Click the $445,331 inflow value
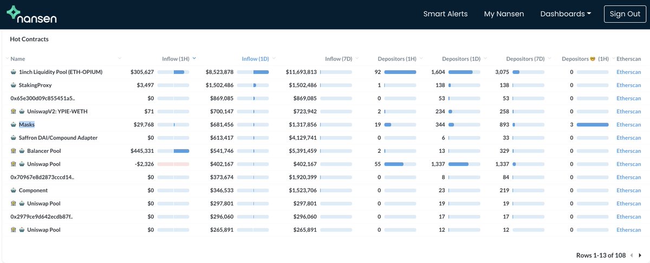The height and width of the screenshot is (263, 650). 142,151
